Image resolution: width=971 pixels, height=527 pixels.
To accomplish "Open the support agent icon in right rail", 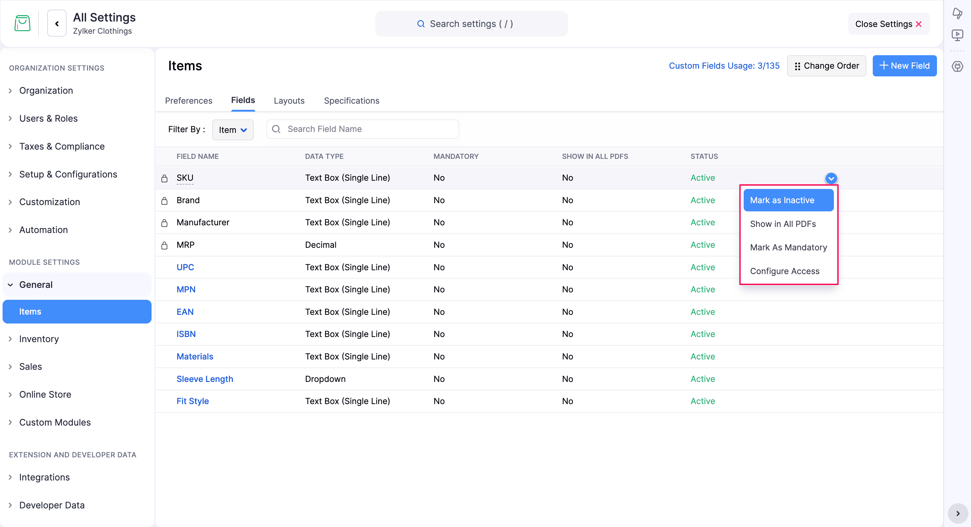I will point(958,67).
